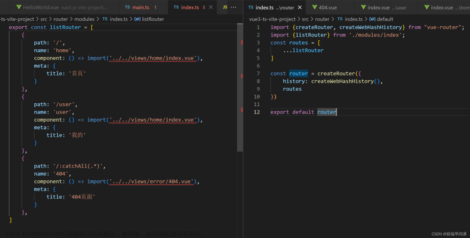Click 'src' in the left breadcrumb

tap(44, 19)
